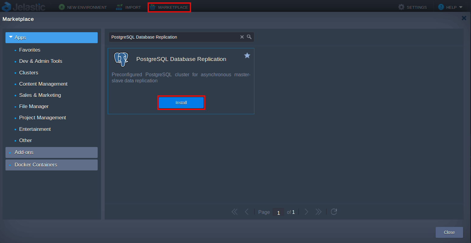The image size is (471, 243).
Task: Open the Help dropdown menu
Action: click(450, 7)
